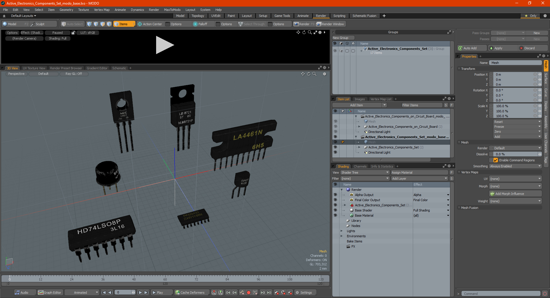Click the New Group button
Image resolution: width=550 pixels, height=298 pixels.
[x=343, y=38]
